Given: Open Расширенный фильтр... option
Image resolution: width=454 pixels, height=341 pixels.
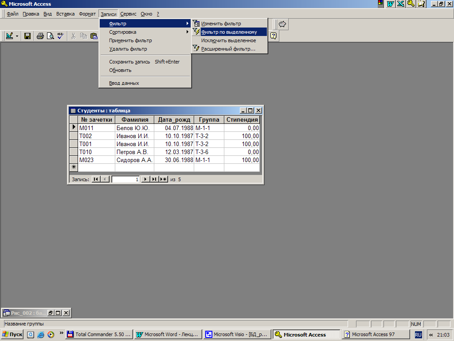Looking at the screenshot, I should tap(229, 49).
